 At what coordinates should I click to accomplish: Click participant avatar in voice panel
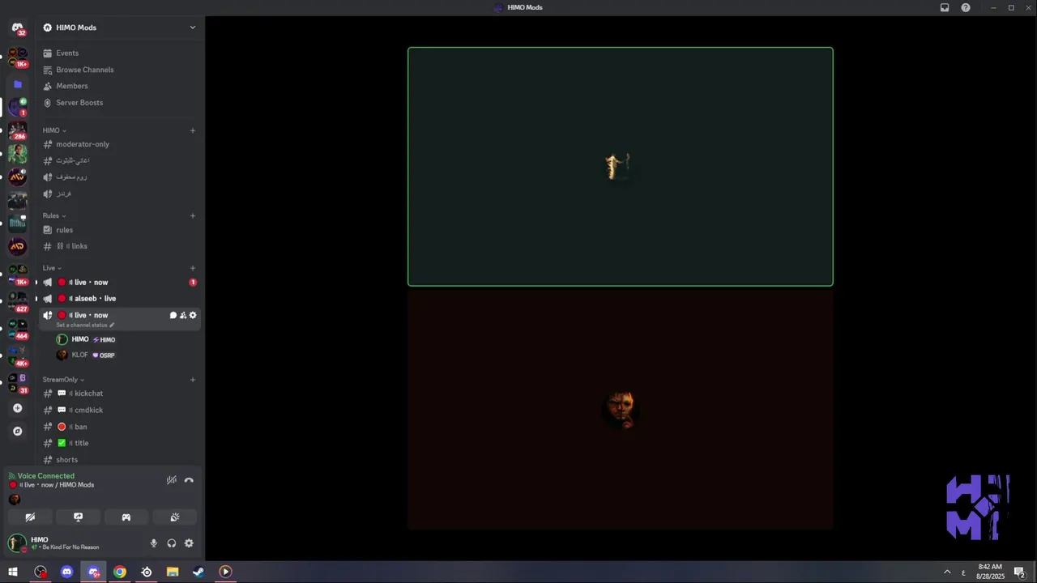pyautogui.click(x=14, y=499)
